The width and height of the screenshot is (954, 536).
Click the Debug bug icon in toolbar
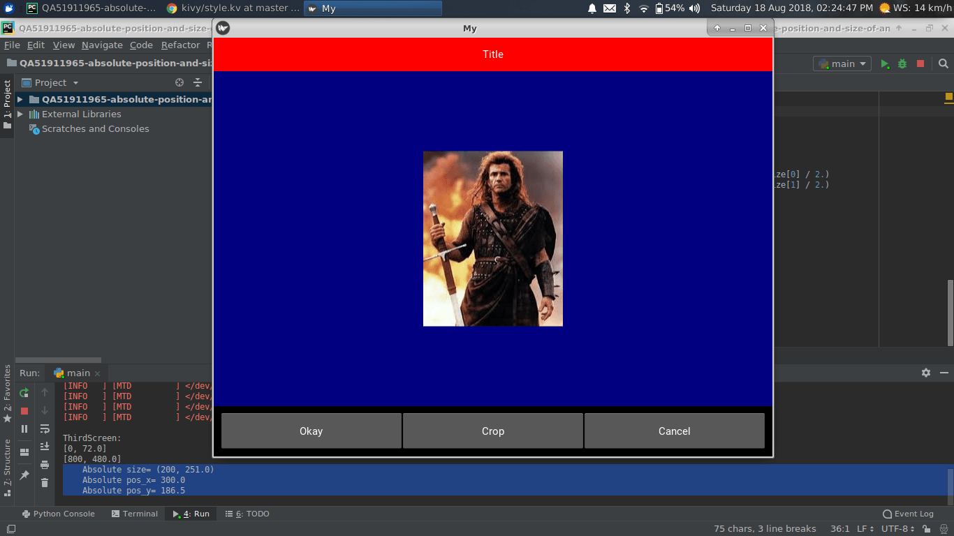[902, 64]
